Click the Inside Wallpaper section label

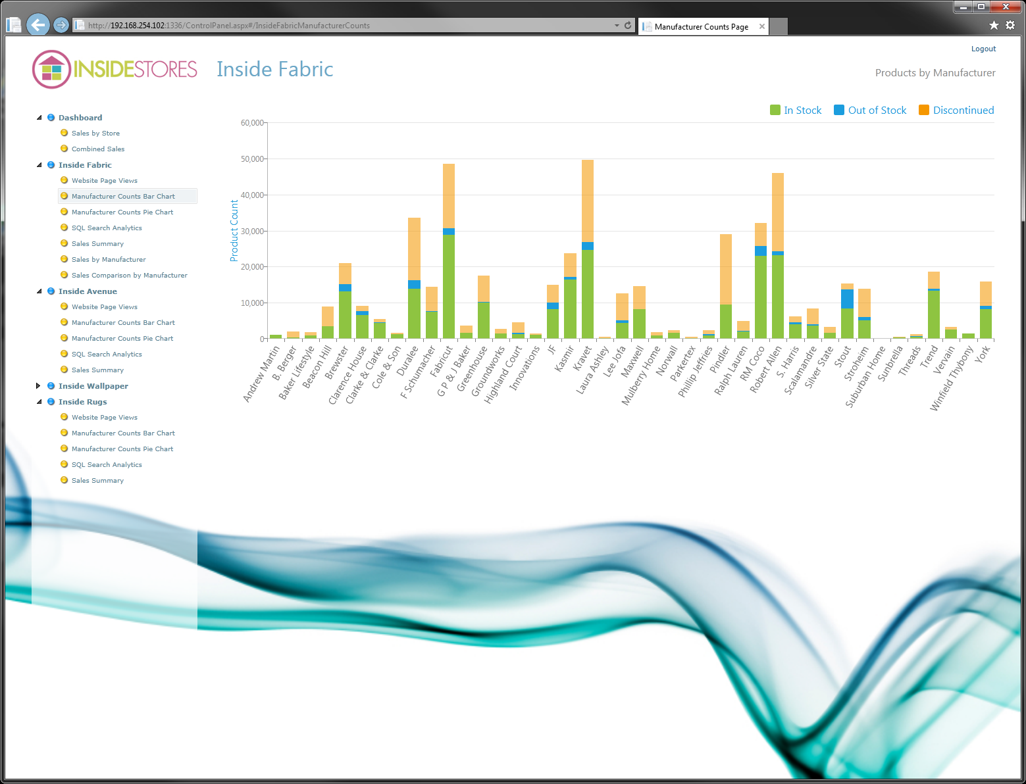(93, 386)
